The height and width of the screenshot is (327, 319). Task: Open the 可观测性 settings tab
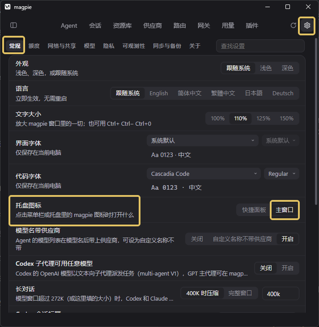[134, 46]
